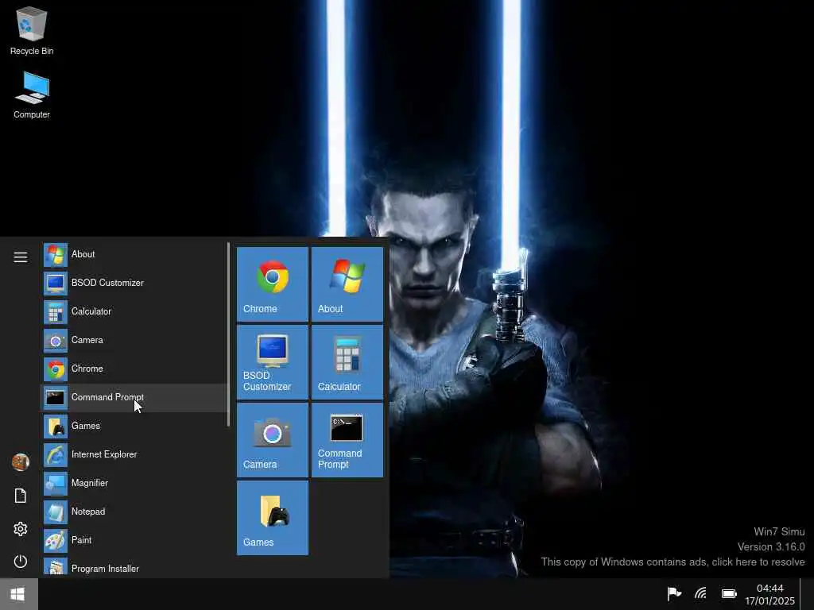Open the clock showing 04:44
This screenshot has height=610, width=814.
point(769,594)
